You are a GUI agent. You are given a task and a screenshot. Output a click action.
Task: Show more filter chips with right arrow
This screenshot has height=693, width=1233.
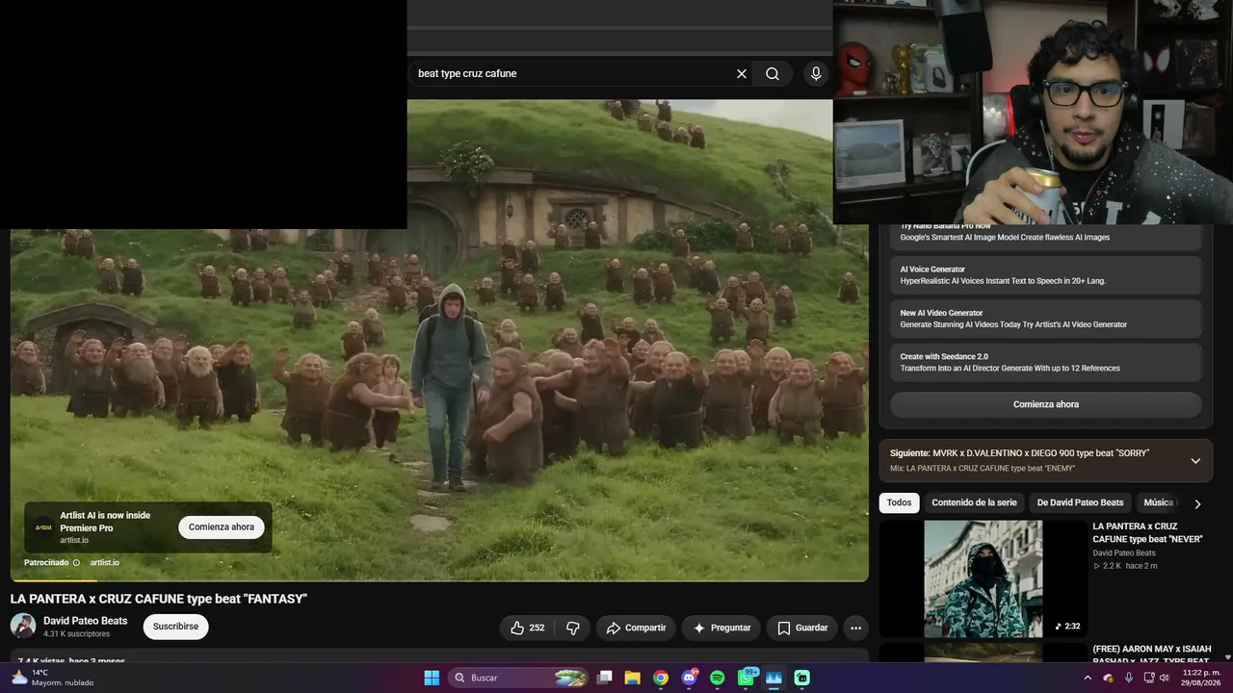1197,503
